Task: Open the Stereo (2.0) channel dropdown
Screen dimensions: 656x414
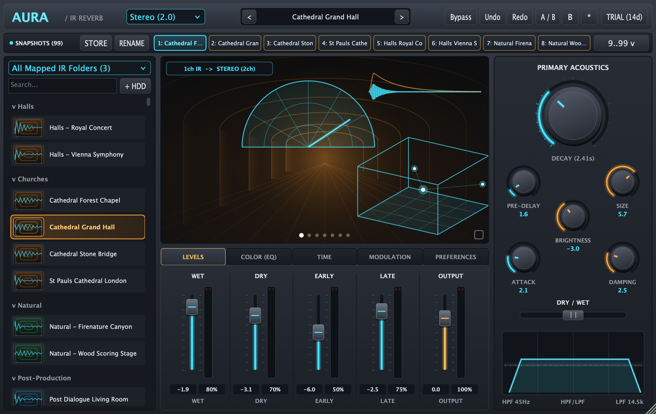Action: coord(165,17)
